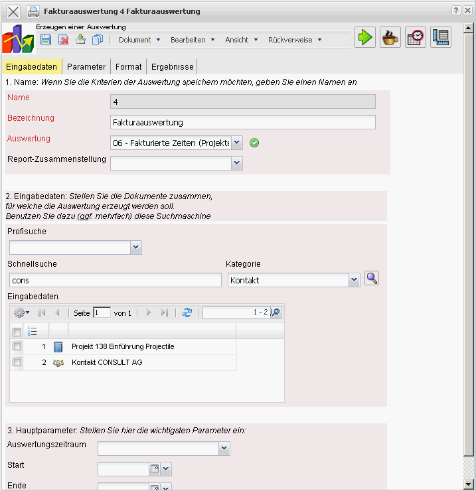Click the delete document red X icon
The width and height of the screenshot is (476, 491).
(x=63, y=40)
